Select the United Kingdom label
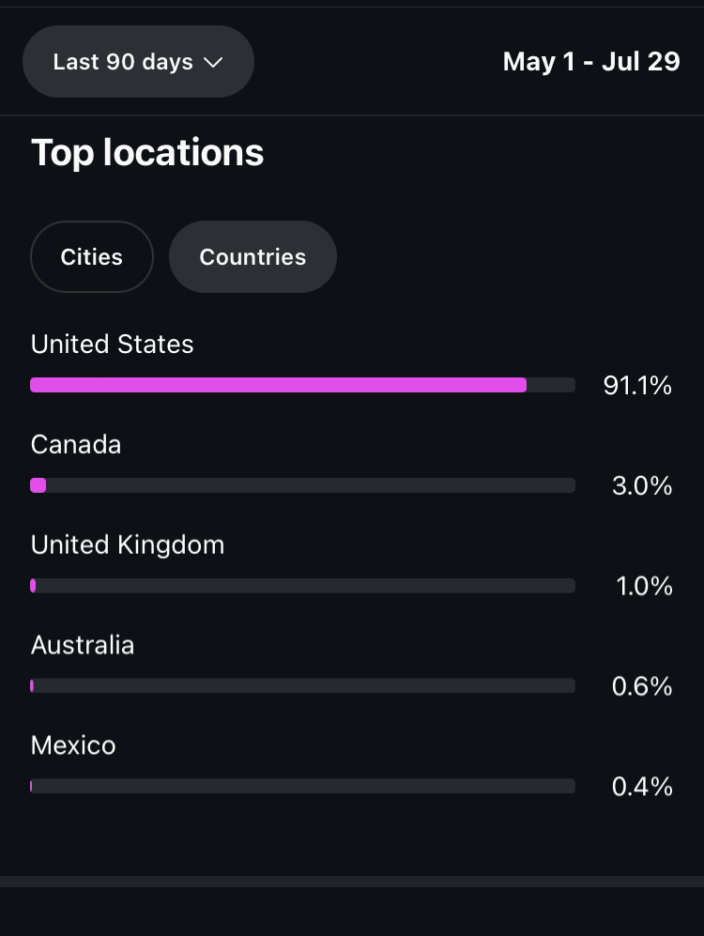Viewport: 704px width, 936px height. pyautogui.click(x=128, y=545)
